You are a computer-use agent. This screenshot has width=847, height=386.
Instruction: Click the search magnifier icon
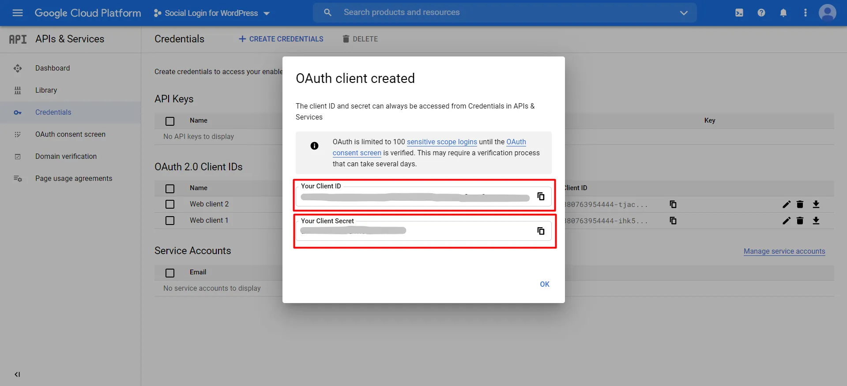328,12
